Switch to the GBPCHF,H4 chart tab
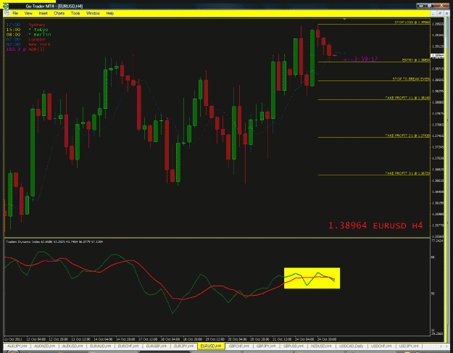453x353 pixels. (x=238, y=346)
